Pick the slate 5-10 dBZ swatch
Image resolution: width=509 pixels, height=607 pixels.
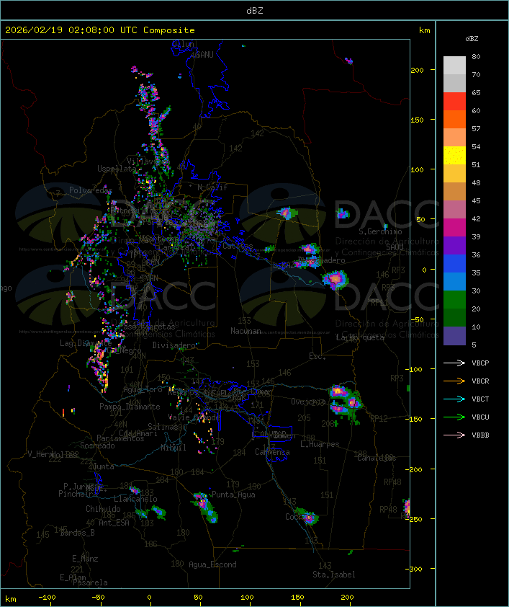point(454,336)
